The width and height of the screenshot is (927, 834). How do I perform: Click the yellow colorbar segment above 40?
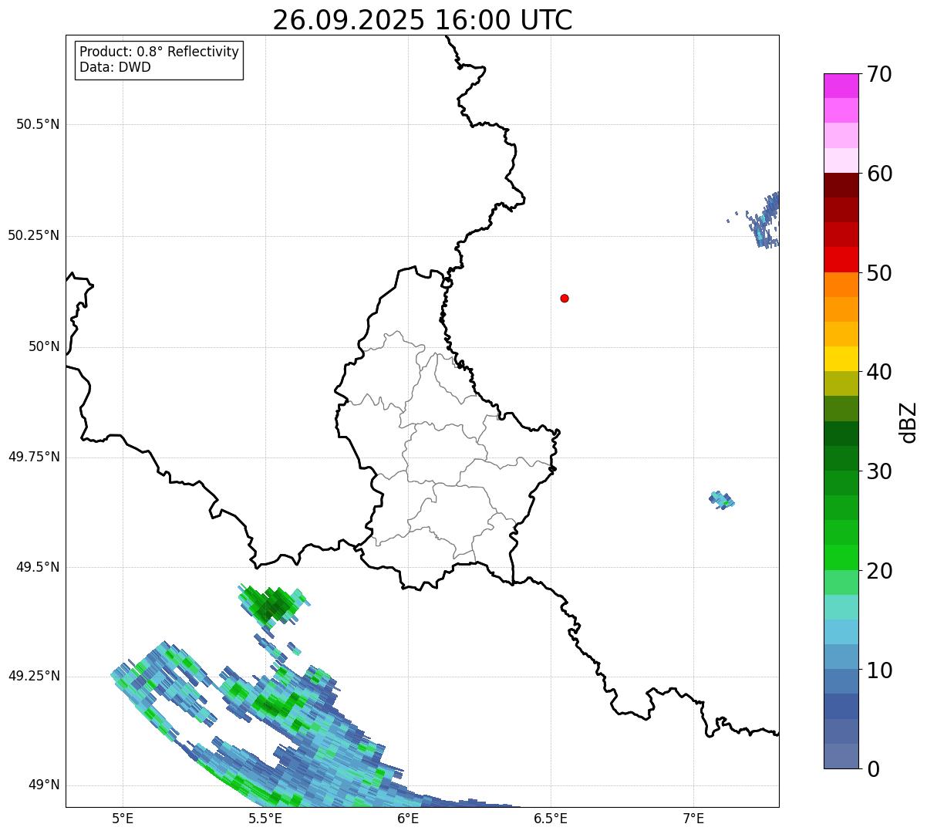tap(841, 359)
